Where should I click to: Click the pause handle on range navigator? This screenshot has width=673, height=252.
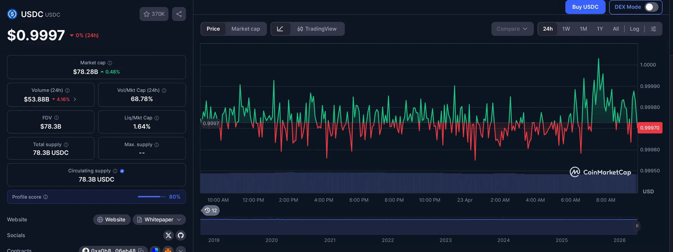tap(637, 226)
